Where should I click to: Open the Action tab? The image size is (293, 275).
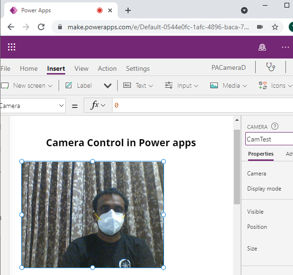(x=107, y=69)
